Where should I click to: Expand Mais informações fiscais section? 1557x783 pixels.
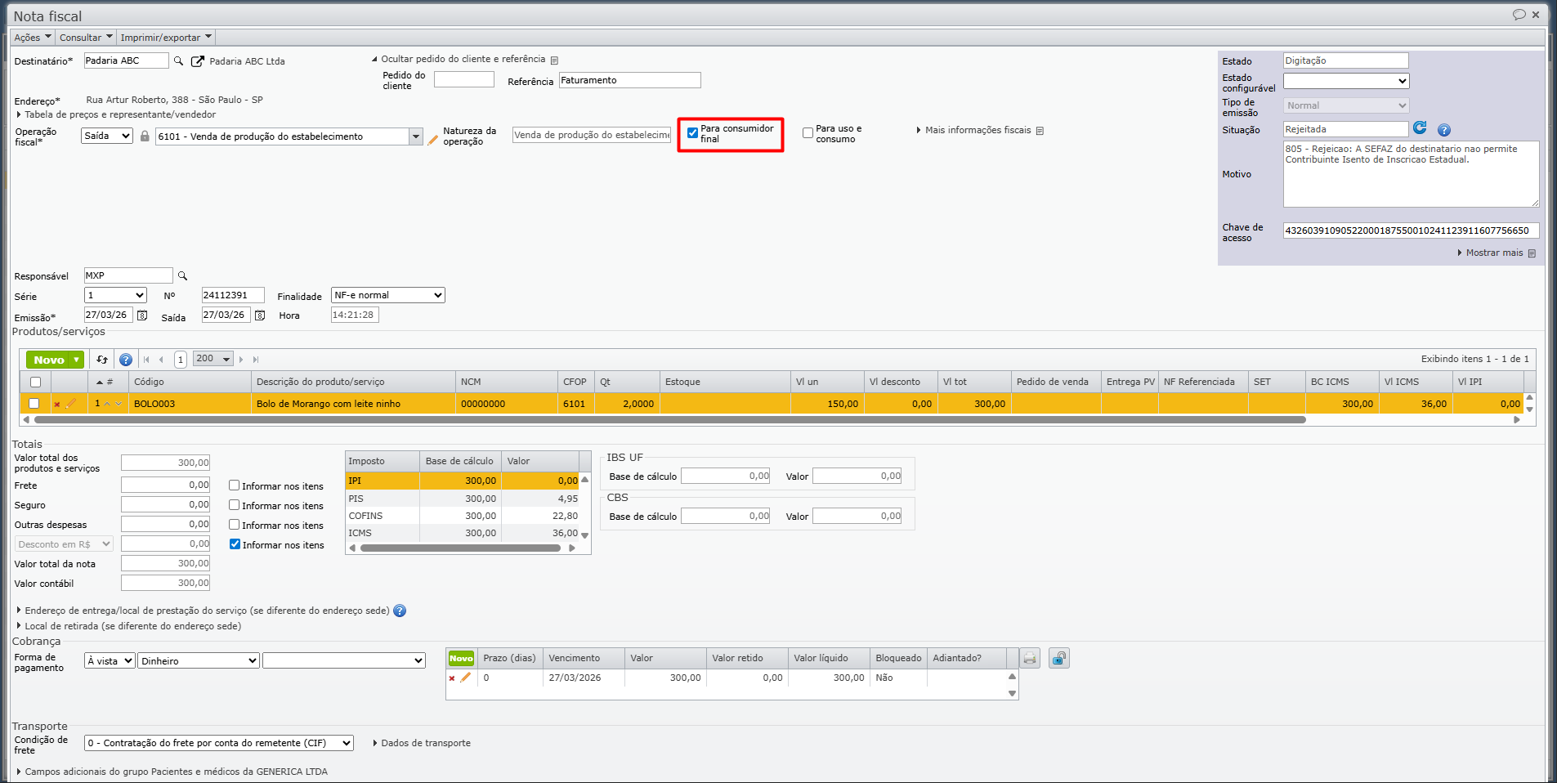(978, 130)
